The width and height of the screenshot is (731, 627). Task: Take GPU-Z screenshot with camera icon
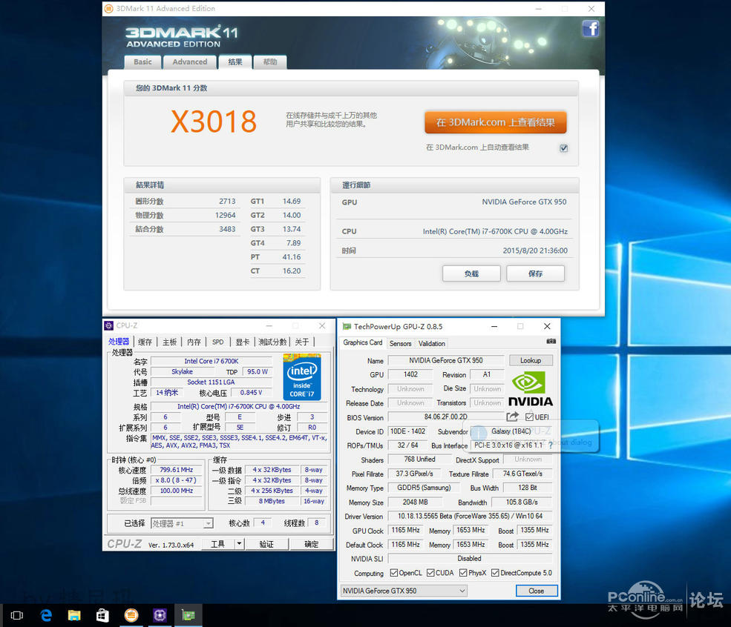click(x=551, y=341)
